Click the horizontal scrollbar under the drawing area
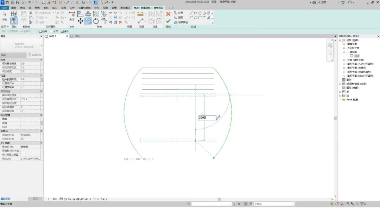This screenshot has height=214, width=380. click(219, 199)
